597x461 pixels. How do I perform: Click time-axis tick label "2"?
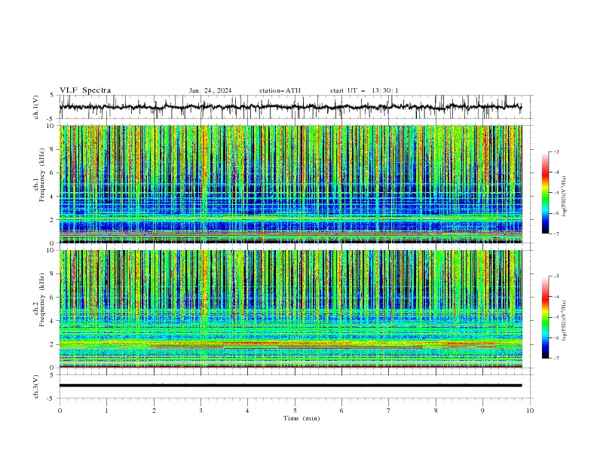pyautogui.click(x=154, y=411)
